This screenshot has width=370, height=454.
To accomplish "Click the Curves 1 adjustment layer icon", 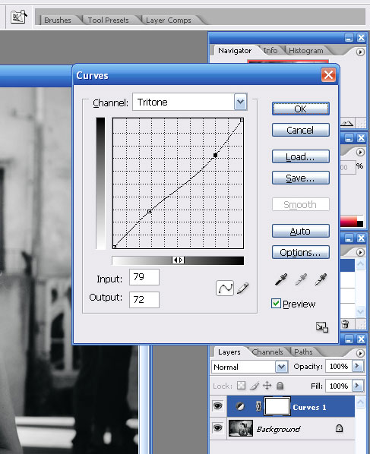I will [x=240, y=407].
